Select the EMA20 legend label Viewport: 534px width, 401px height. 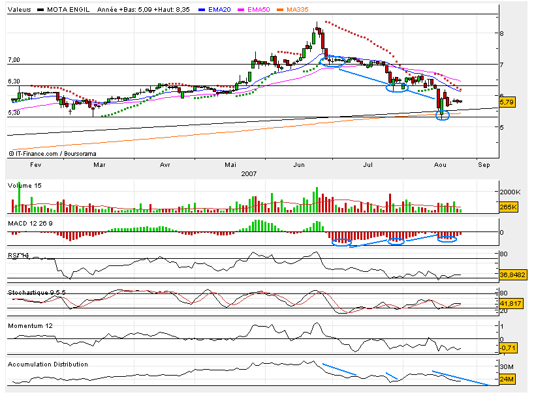tap(219, 10)
